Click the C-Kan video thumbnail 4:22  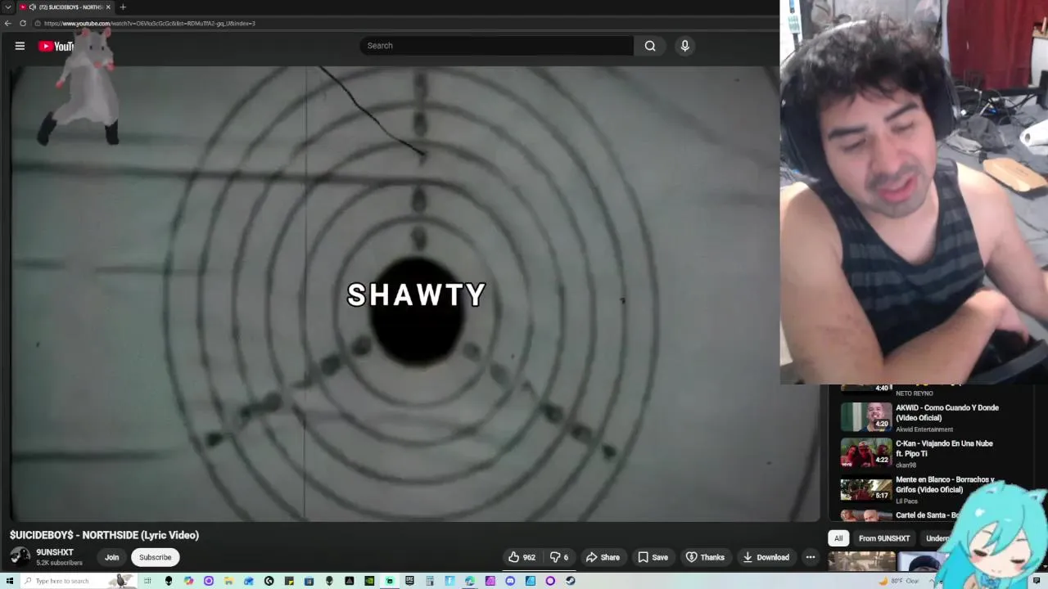tap(866, 453)
